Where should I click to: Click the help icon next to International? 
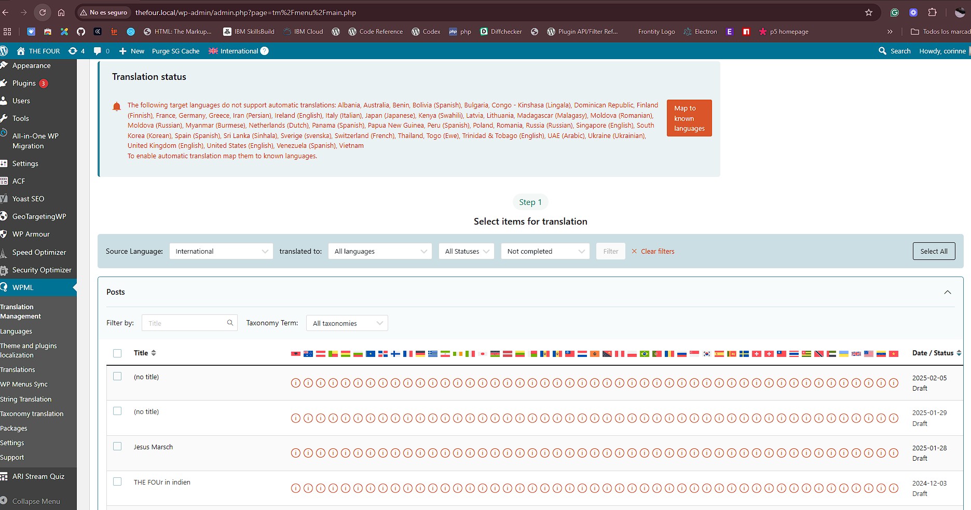coord(265,51)
